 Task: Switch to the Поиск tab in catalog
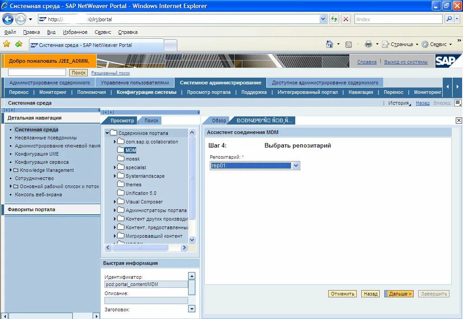(151, 120)
